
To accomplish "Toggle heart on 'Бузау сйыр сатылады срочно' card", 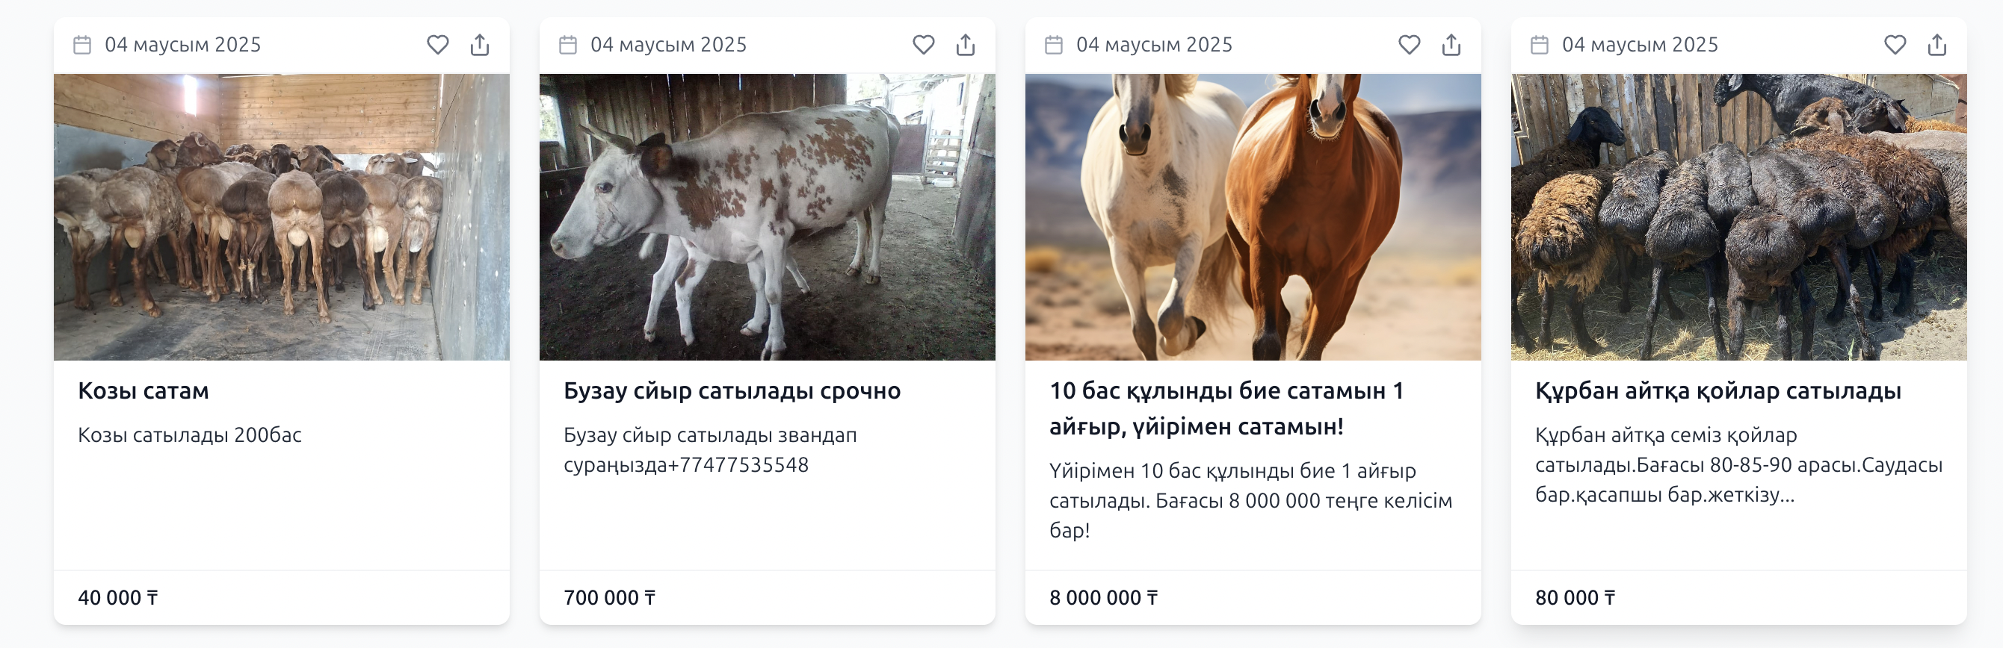I will [923, 45].
